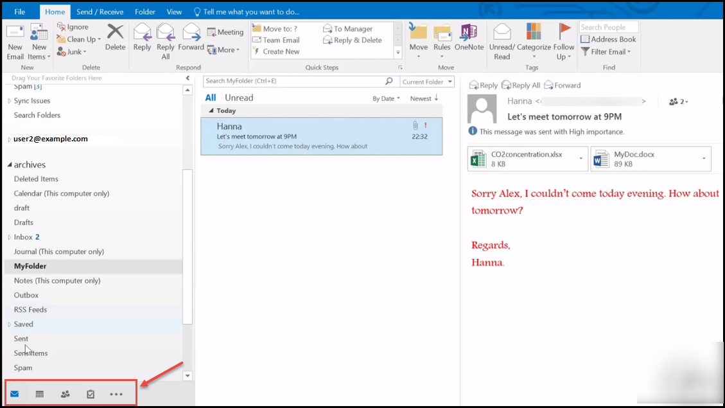Screen dimensions: 725x408
Task: Open the Drafts folder
Action: pyautogui.click(x=24, y=222)
